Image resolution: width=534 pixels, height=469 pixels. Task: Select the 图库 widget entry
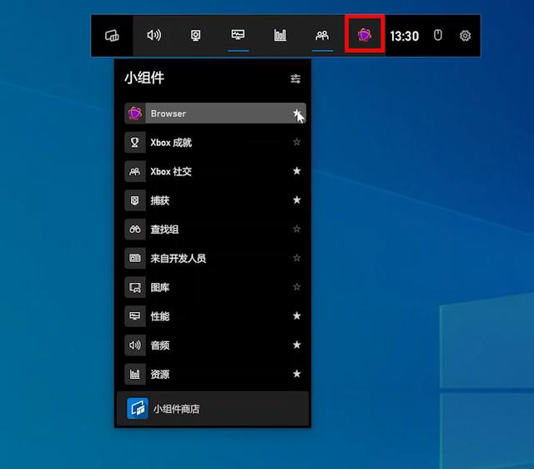(x=215, y=287)
